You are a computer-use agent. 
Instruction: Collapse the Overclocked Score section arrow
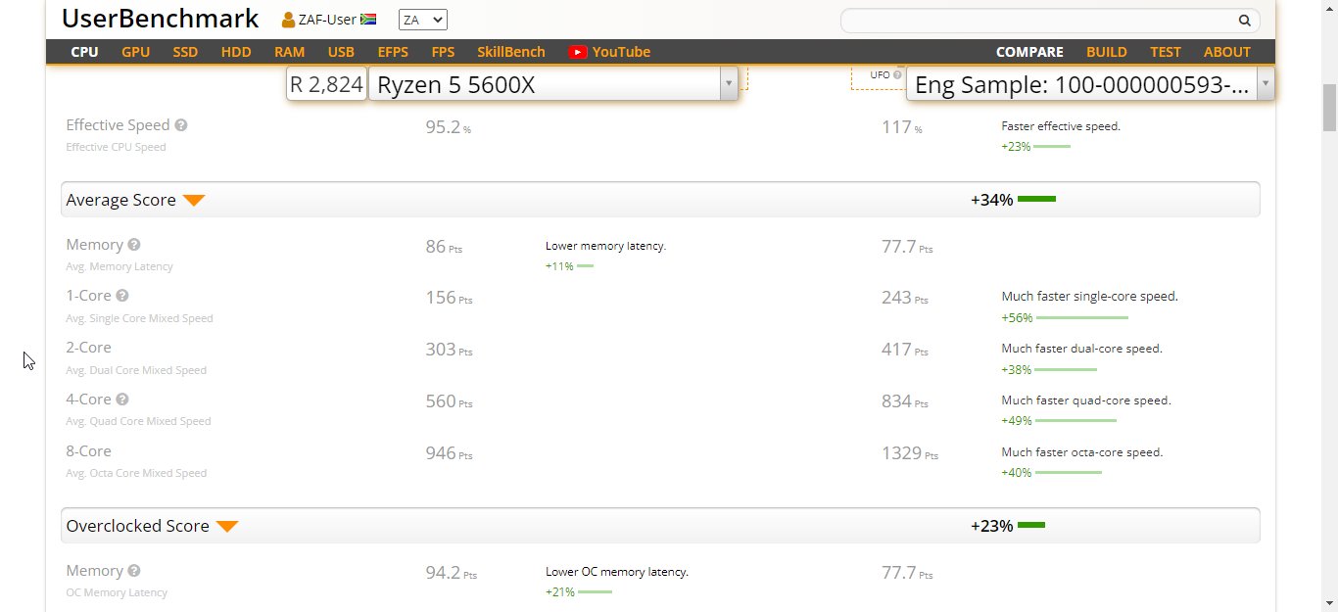[x=227, y=527]
